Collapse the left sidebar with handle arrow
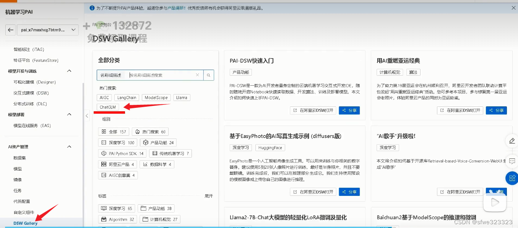Image resolution: width=518 pixels, height=228 pixels. tap(87, 116)
